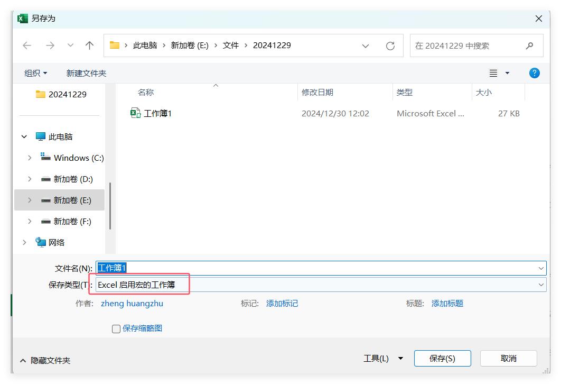Click 添加标记 to add tags
Image resolution: width=561 pixels, height=384 pixels.
[282, 304]
